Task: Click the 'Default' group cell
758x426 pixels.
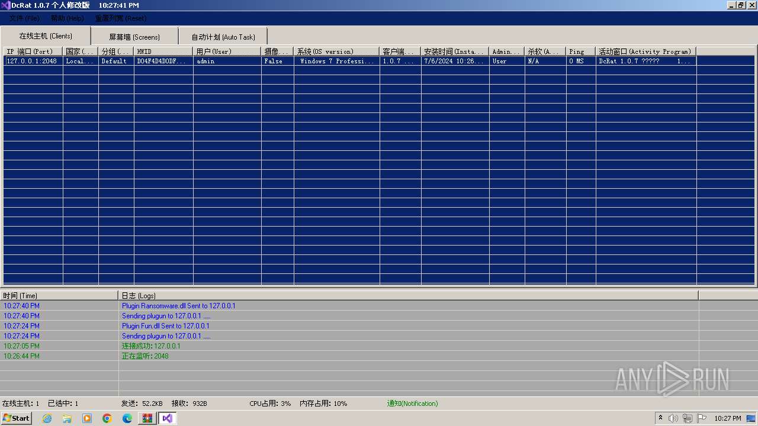Action: (x=116, y=61)
